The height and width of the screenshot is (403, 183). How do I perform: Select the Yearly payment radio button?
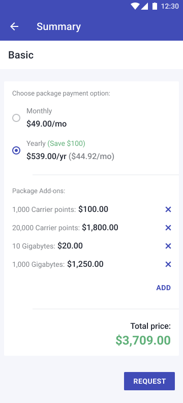tap(16, 150)
